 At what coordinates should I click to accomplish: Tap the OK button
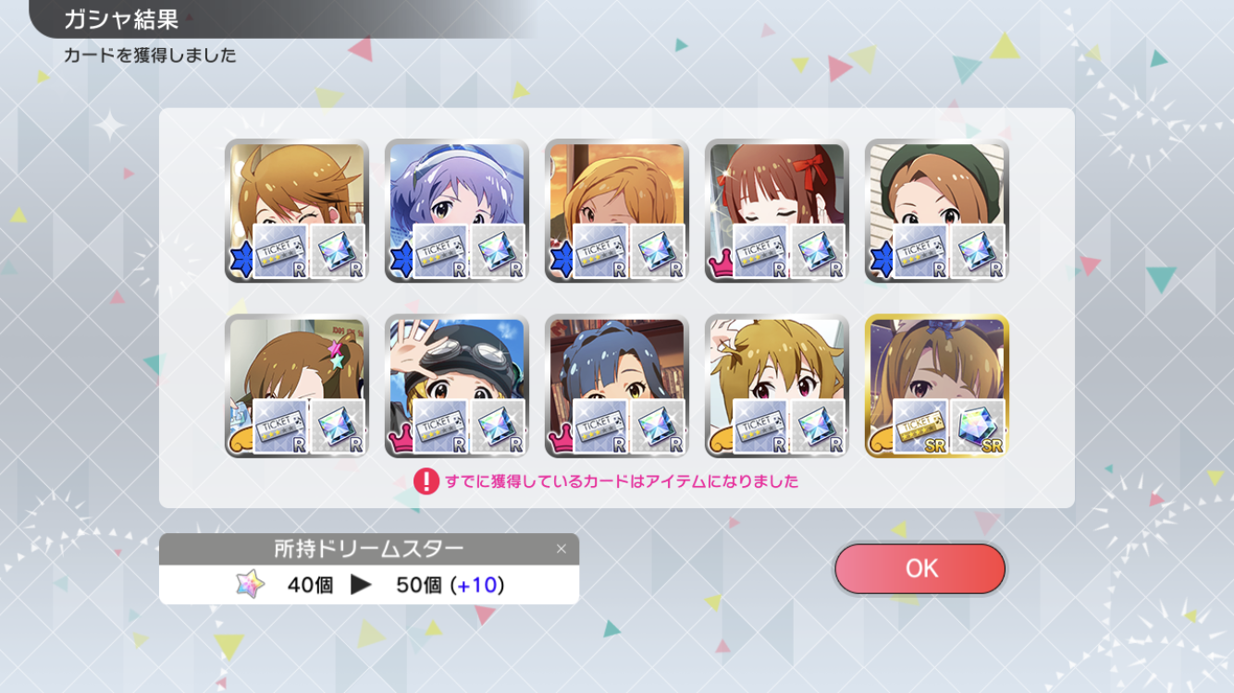(x=919, y=568)
